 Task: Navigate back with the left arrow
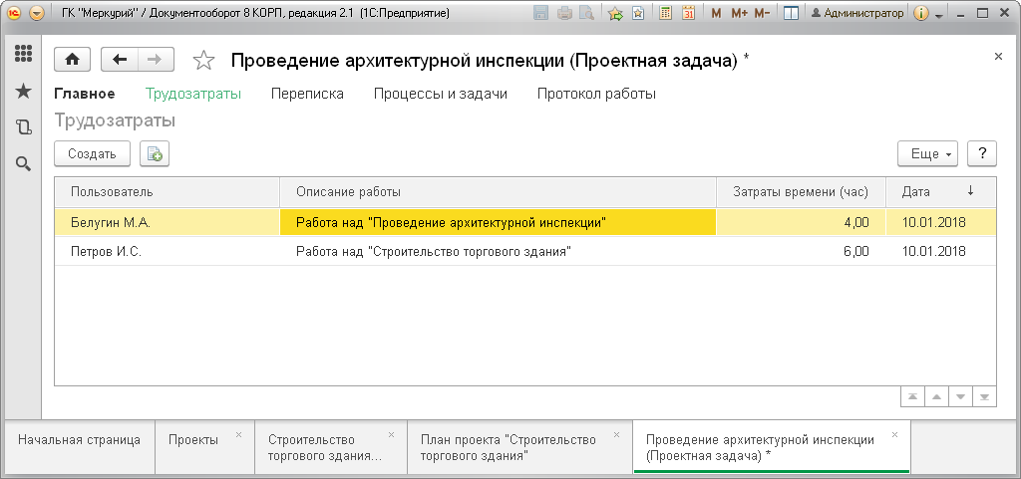(x=120, y=60)
